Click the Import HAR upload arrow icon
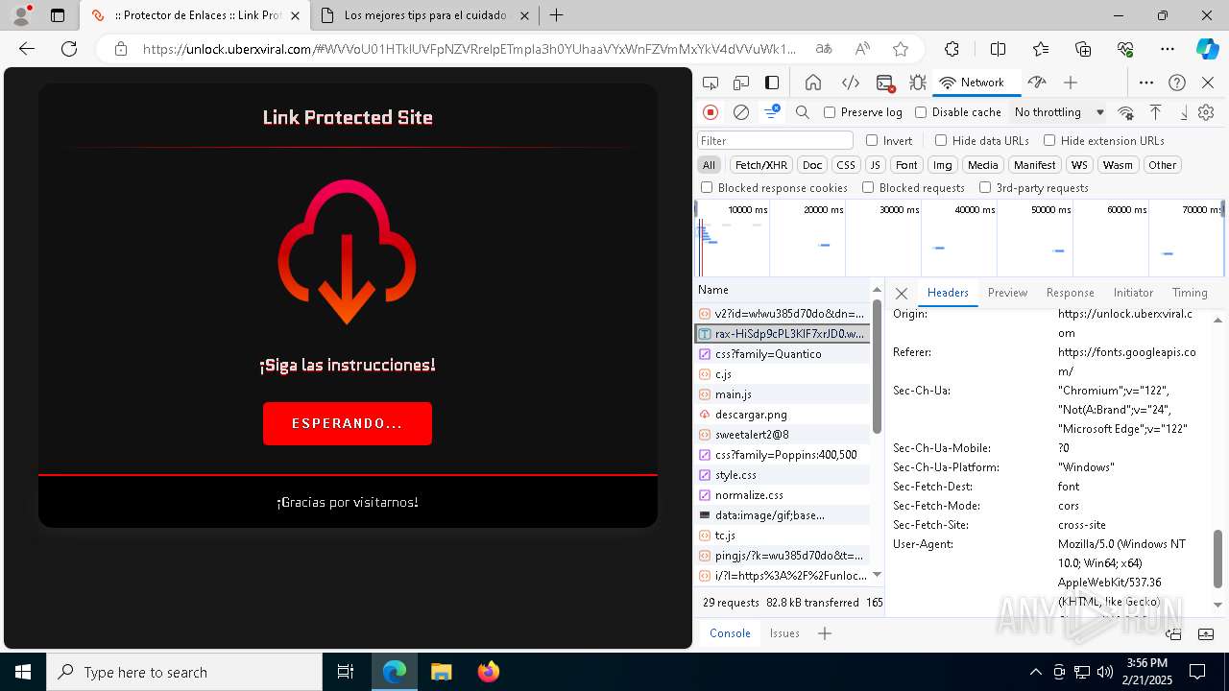The height and width of the screenshot is (691, 1229). pyautogui.click(x=1156, y=112)
